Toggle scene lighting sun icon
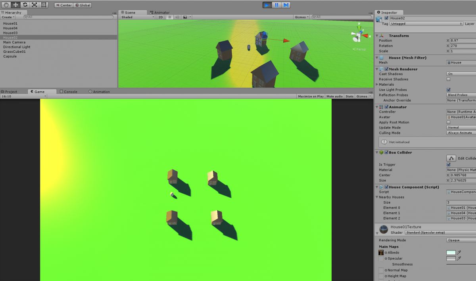The width and height of the screenshot is (476, 281). coord(170,17)
